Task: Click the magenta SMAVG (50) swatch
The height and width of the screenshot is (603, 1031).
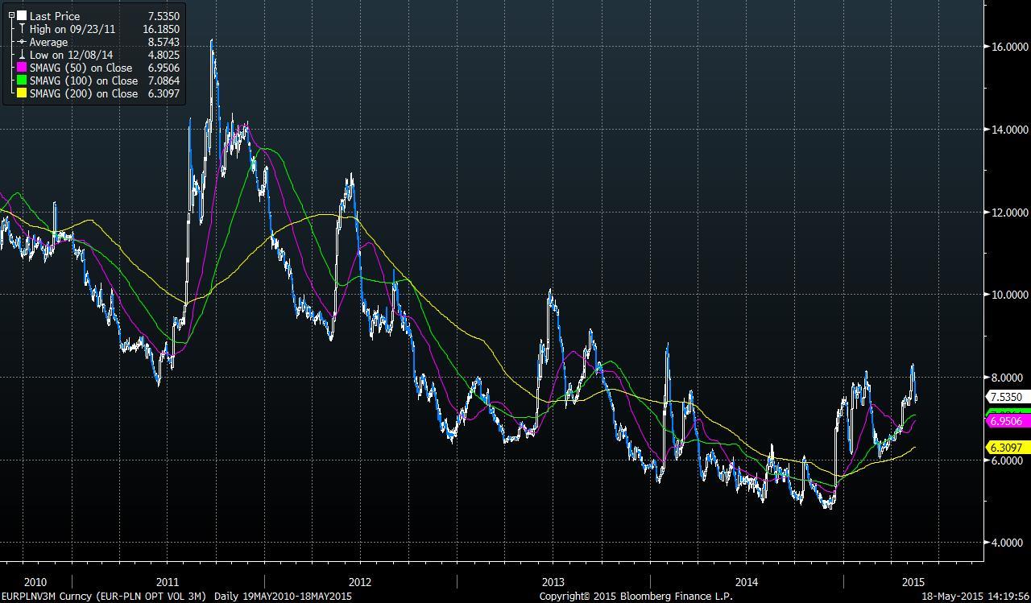Action: pyautogui.click(x=22, y=68)
